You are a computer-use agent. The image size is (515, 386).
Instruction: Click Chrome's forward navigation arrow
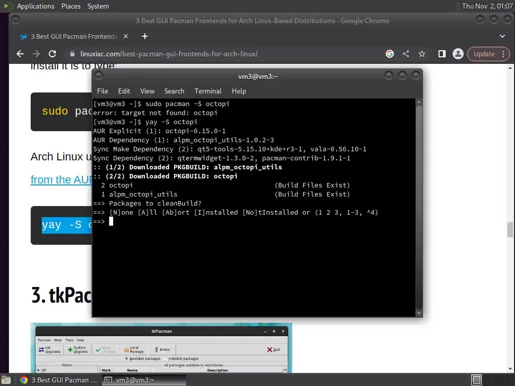tap(36, 54)
